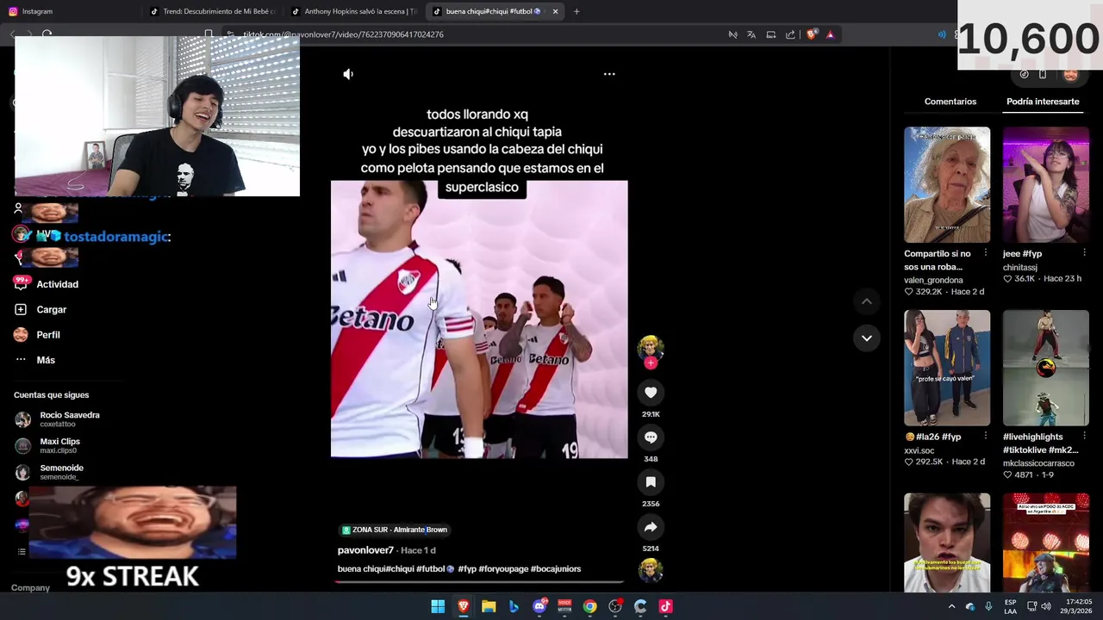Open ZONA SUR - Almirante Brown location tag
The height and width of the screenshot is (620, 1103).
pos(395,530)
